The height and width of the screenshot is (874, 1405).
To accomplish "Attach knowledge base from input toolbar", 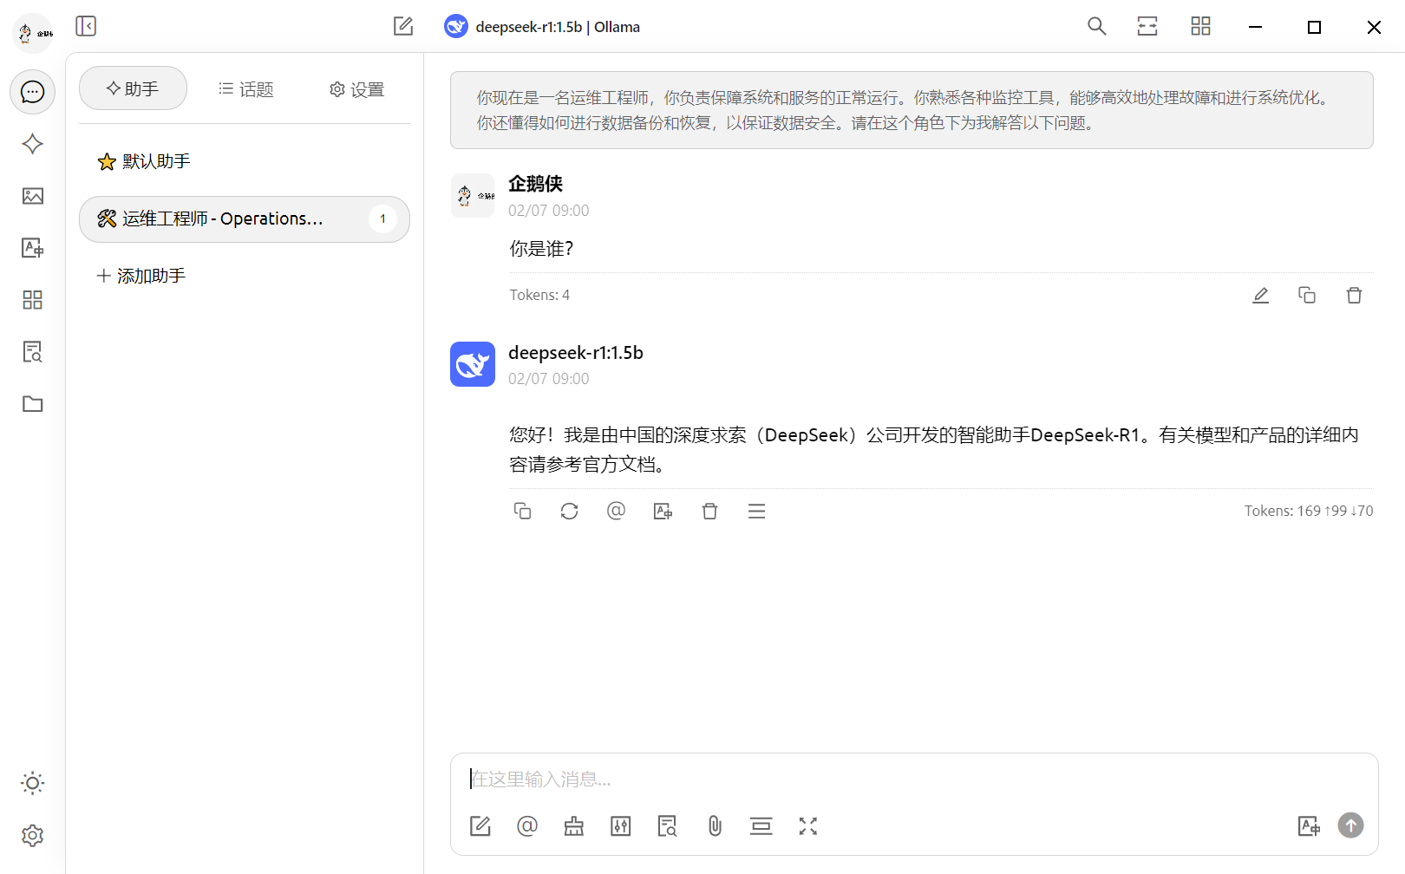I will pyautogui.click(x=668, y=826).
